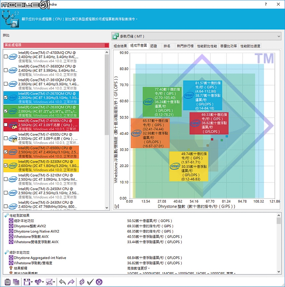
Task: Click the icon beside 性能測試結果 heading
Action: (x=6, y=215)
